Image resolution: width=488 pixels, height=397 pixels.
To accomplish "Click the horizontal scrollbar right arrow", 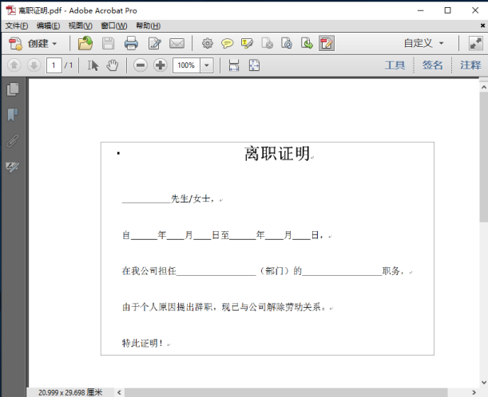I will click(474, 393).
